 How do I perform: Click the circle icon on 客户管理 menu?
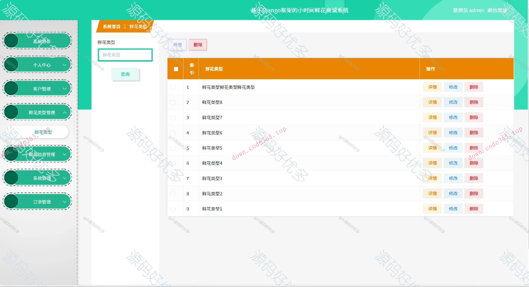point(11,88)
